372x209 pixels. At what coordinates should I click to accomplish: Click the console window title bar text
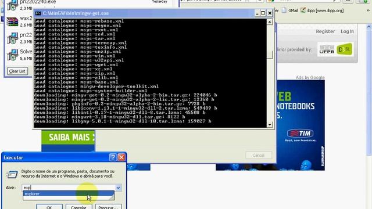76,13
